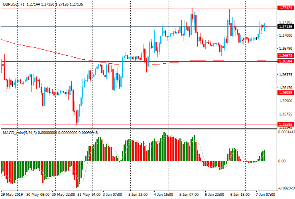
Task: Select the 1.26085 red price label
Action: click(x=285, y=93)
